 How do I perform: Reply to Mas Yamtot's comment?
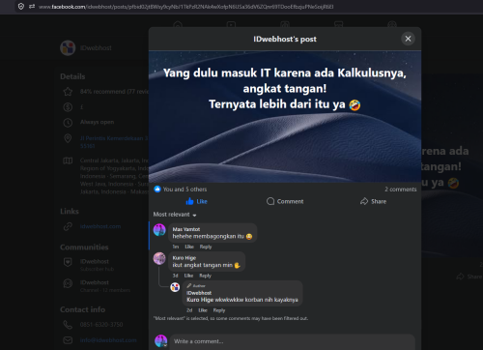(206, 247)
